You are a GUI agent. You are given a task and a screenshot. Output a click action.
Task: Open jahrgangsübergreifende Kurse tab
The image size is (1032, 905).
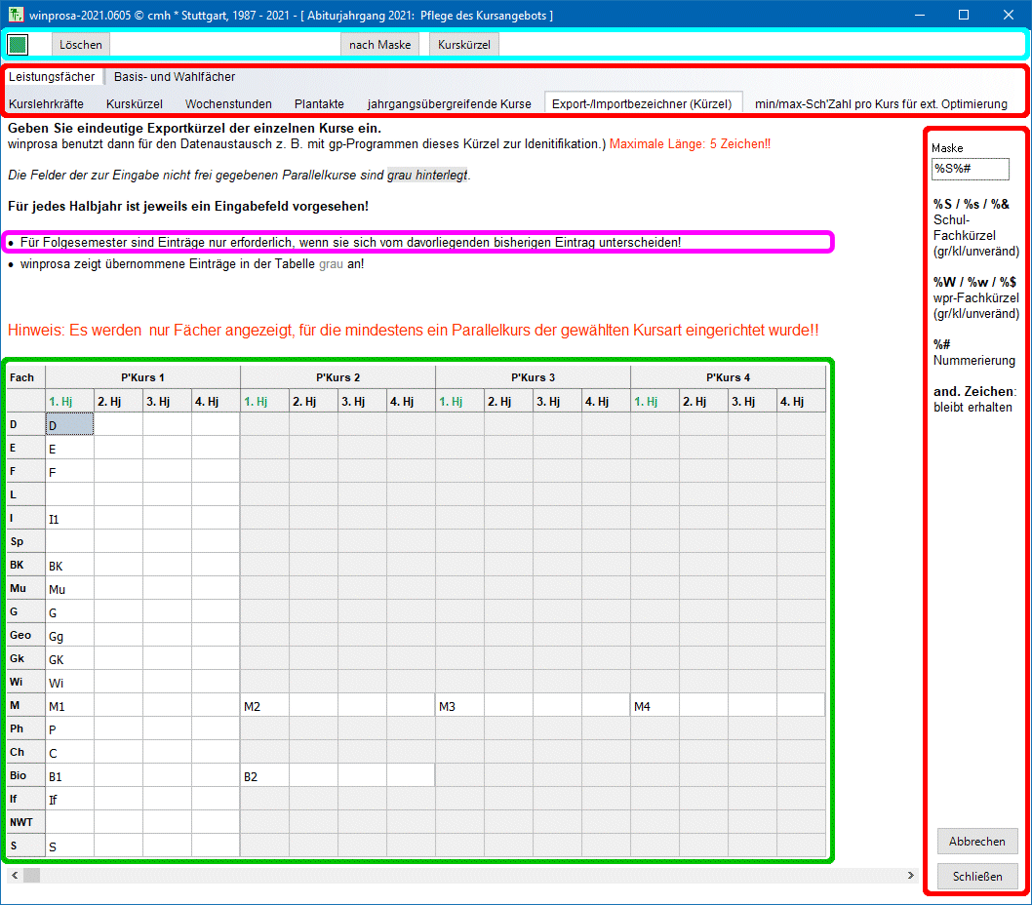point(449,103)
